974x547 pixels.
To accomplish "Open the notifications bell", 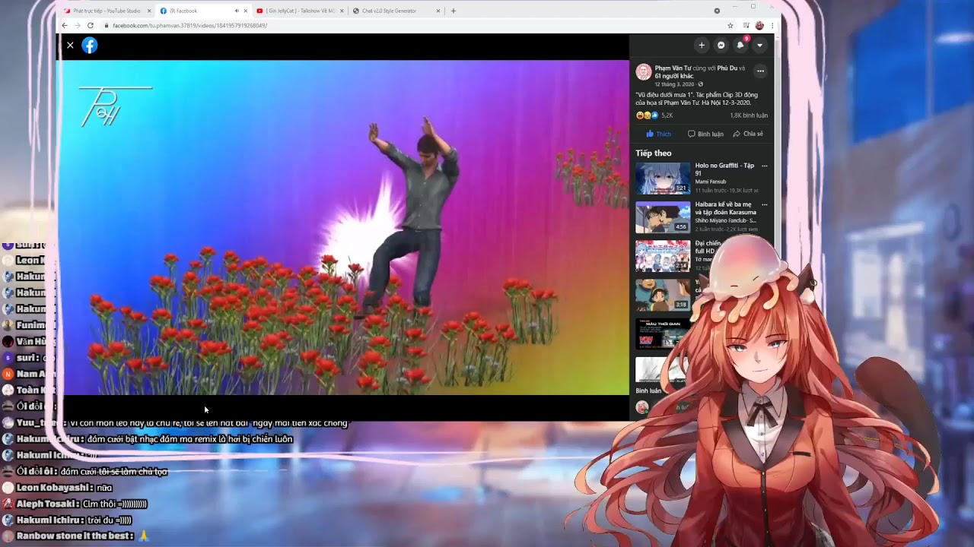I will pyautogui.click(x=740, y=46).
